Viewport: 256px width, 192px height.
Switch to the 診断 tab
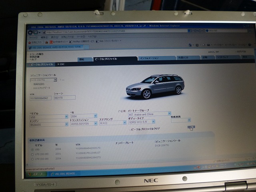208,57
